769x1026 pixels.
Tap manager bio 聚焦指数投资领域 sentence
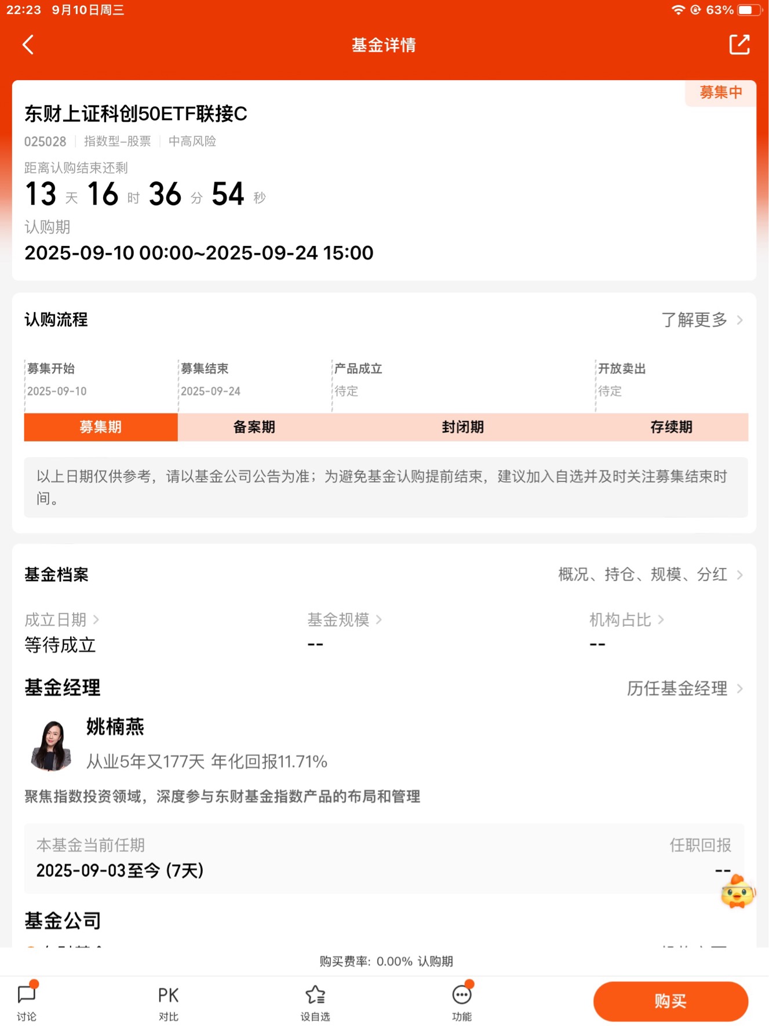[223, 796]
